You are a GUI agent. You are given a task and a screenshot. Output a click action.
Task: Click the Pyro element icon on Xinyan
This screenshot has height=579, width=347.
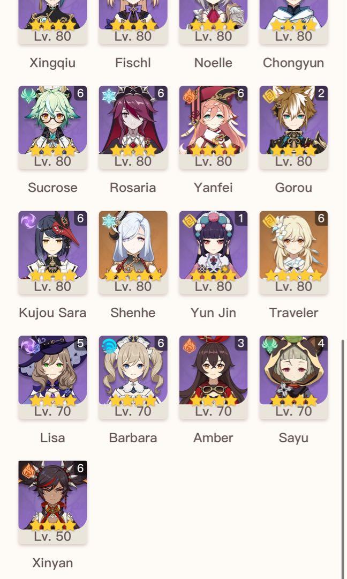(x=29, y=472)
